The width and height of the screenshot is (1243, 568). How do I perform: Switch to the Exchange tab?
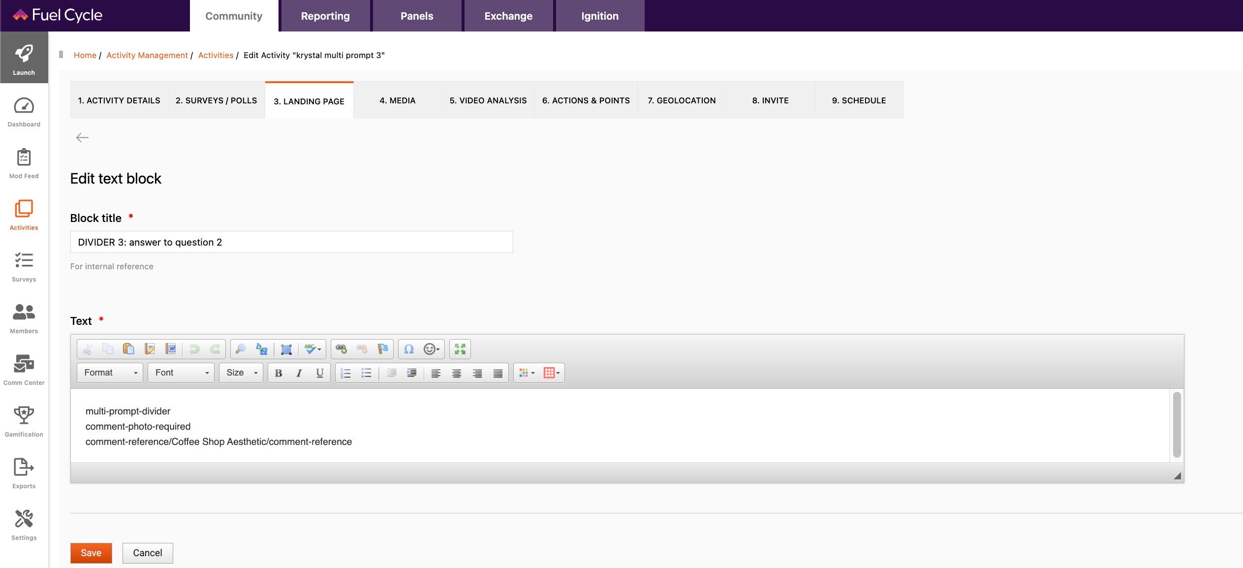pyautogui.click(x=508, y=16)
